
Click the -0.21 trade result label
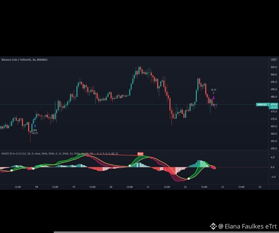[x=214, y=90]
